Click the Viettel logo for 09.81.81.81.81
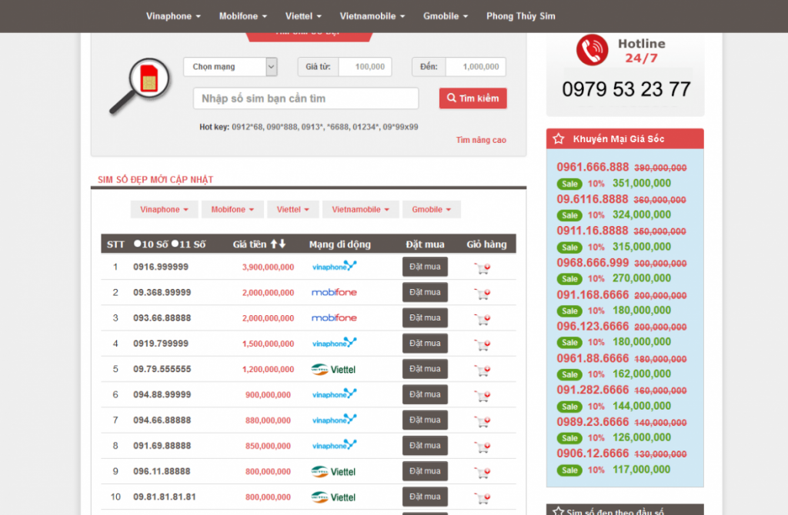Viewport: 788px width, 515px height. point(334,497)
